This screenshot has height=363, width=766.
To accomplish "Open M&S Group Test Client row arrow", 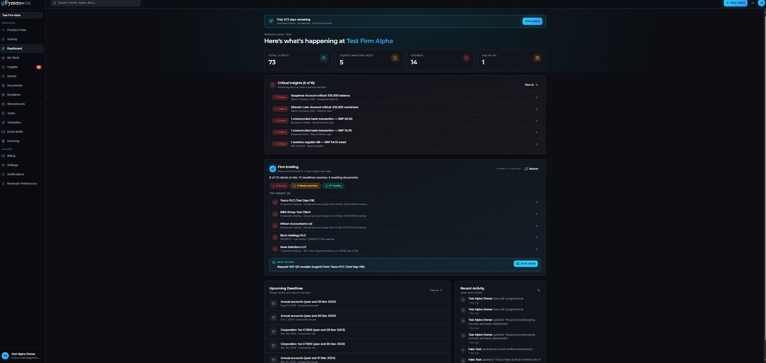I will (x=536, y=214).
